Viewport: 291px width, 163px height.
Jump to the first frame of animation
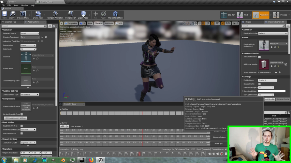pos(210,154)
